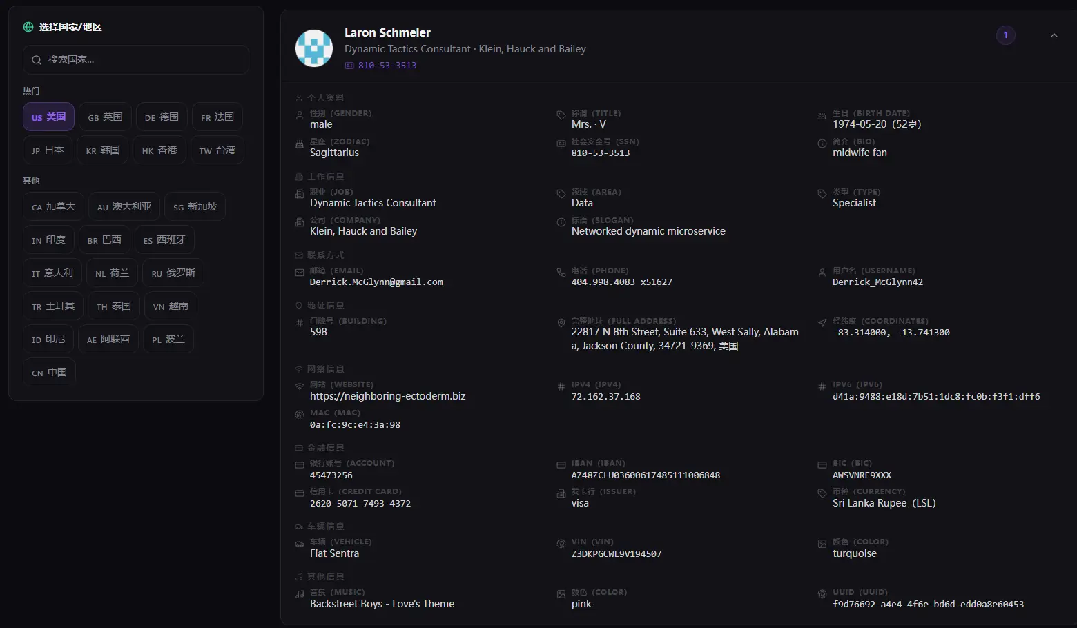Click the map pin icon beside the full address
This screenshot has height=628, width=1077.
click(x=561, y=323)
